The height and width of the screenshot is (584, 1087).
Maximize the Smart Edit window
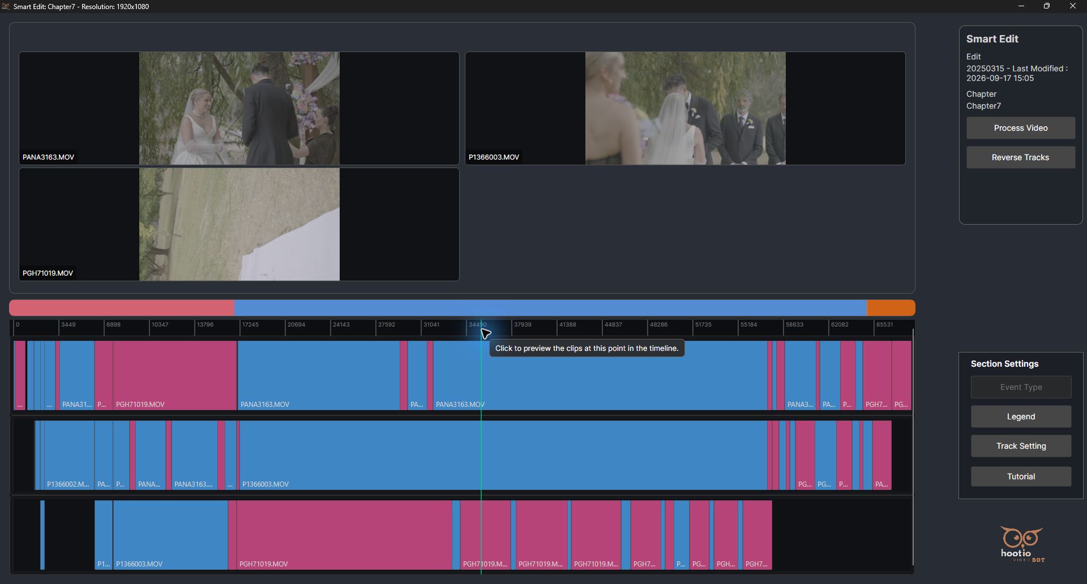pos(1047,6)
